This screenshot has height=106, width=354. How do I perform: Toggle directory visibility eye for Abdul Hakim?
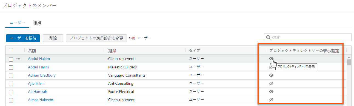(271, 59)
